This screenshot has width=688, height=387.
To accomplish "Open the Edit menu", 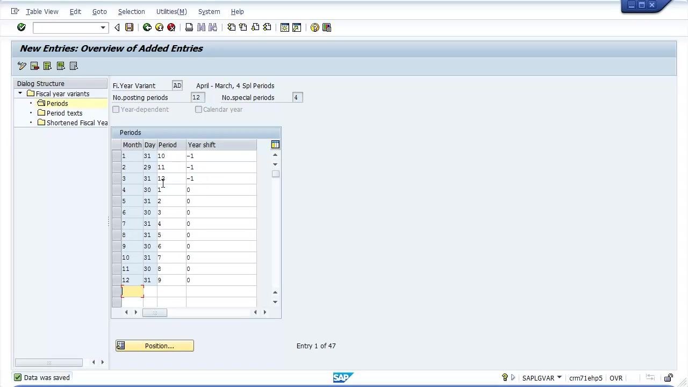I will point(75,11).
